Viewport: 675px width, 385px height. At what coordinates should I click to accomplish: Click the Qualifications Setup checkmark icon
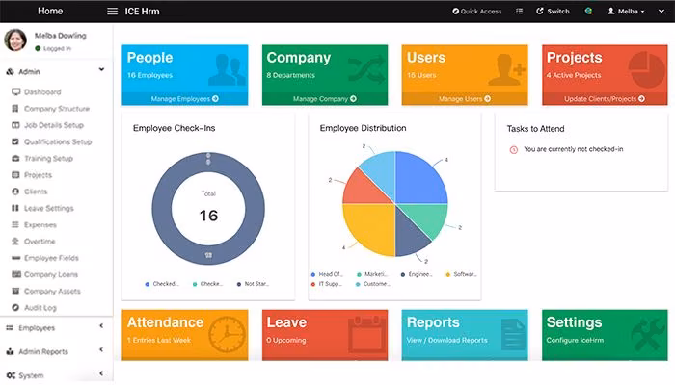pyautogui.click(x=15, y=141)
